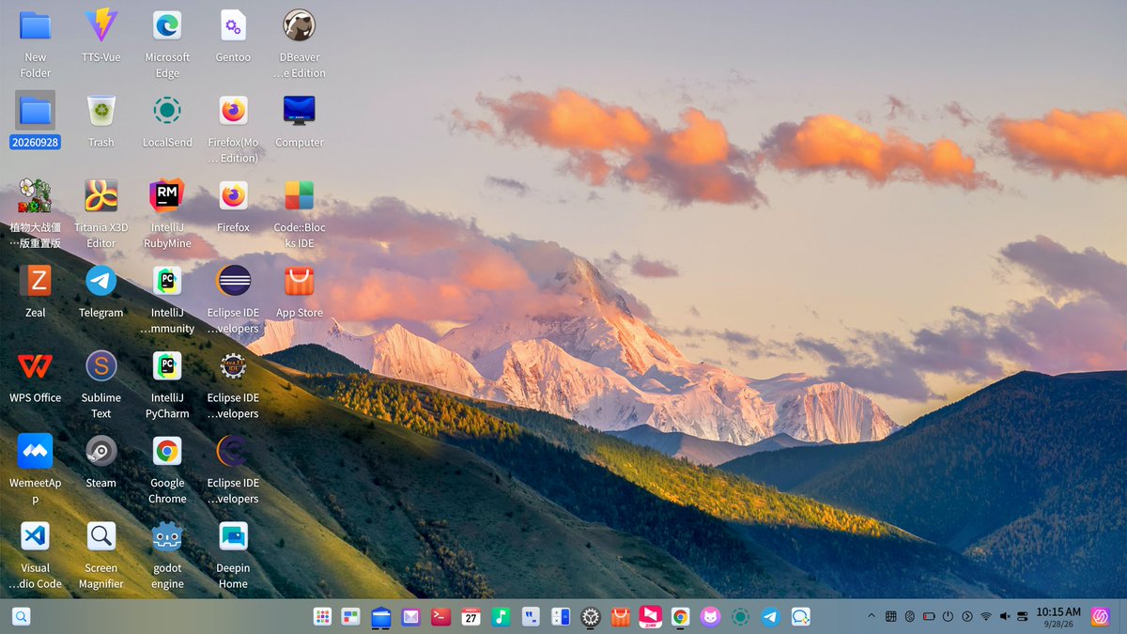
Task: Click the grid-shaped icon in the tray
Action: coord(890,616)
